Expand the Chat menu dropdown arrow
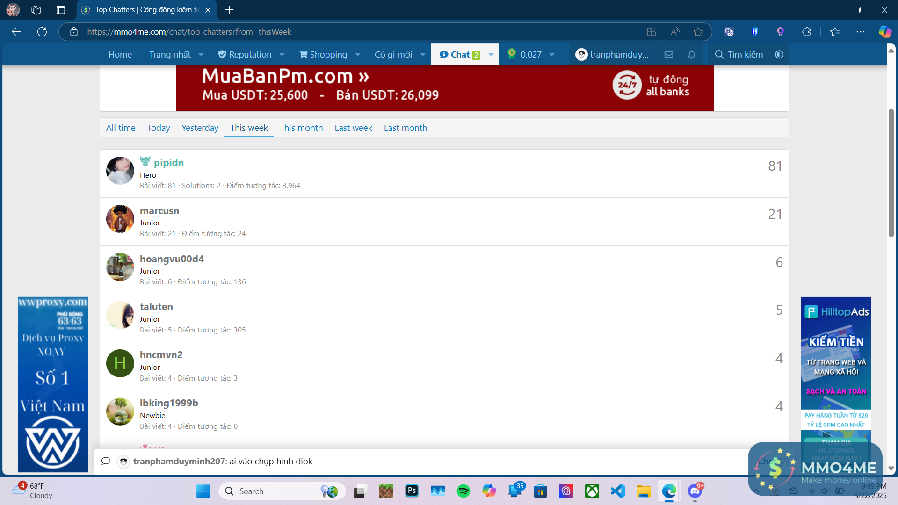Screen dimensions: 898x505 click(x=491, y=55)
